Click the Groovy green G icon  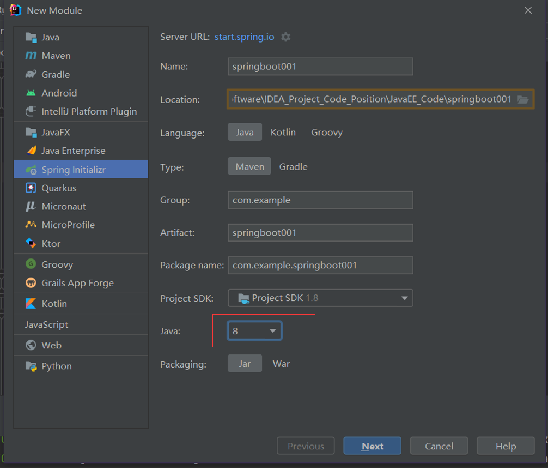tap(31, 264)
